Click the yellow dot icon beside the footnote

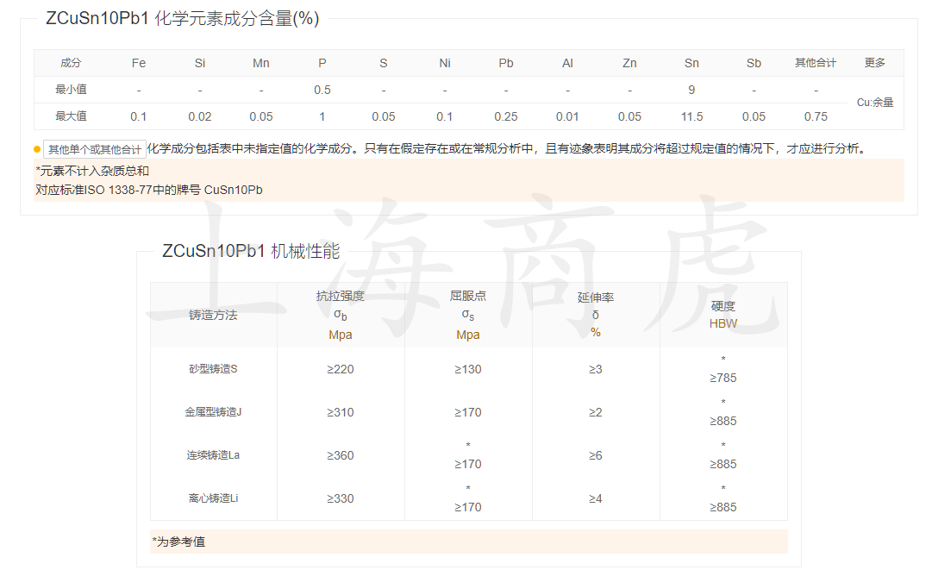point(35,148)
